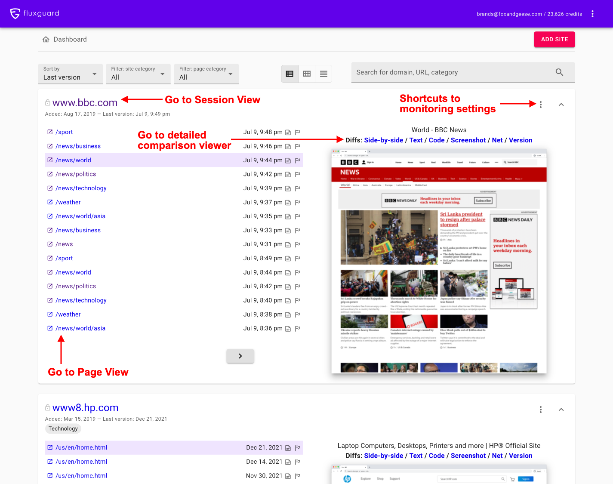
Task: Open /news/world page at 9:44 pm
Action: coord(73,160)
